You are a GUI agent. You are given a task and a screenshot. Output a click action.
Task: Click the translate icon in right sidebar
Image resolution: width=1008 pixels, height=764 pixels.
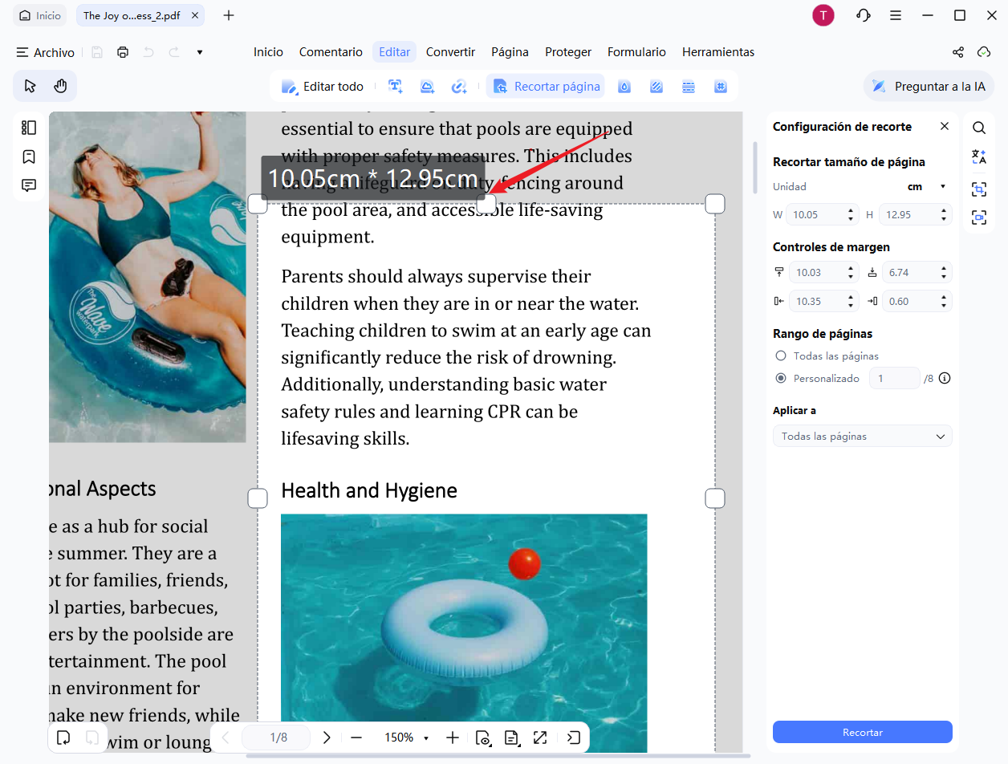pos(979,156)
